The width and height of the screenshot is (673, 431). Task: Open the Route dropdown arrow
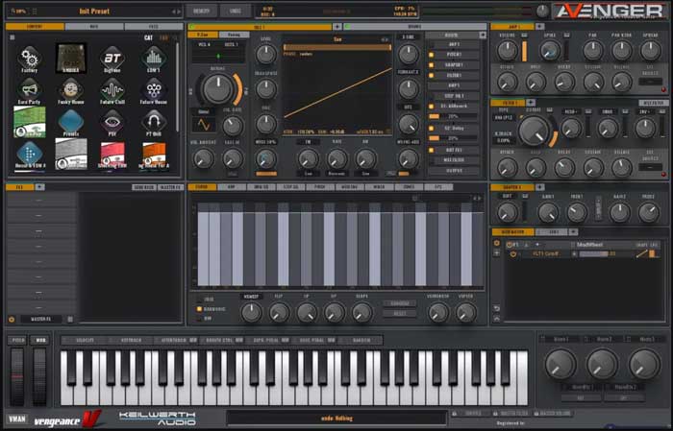click(x=483, y=36)
